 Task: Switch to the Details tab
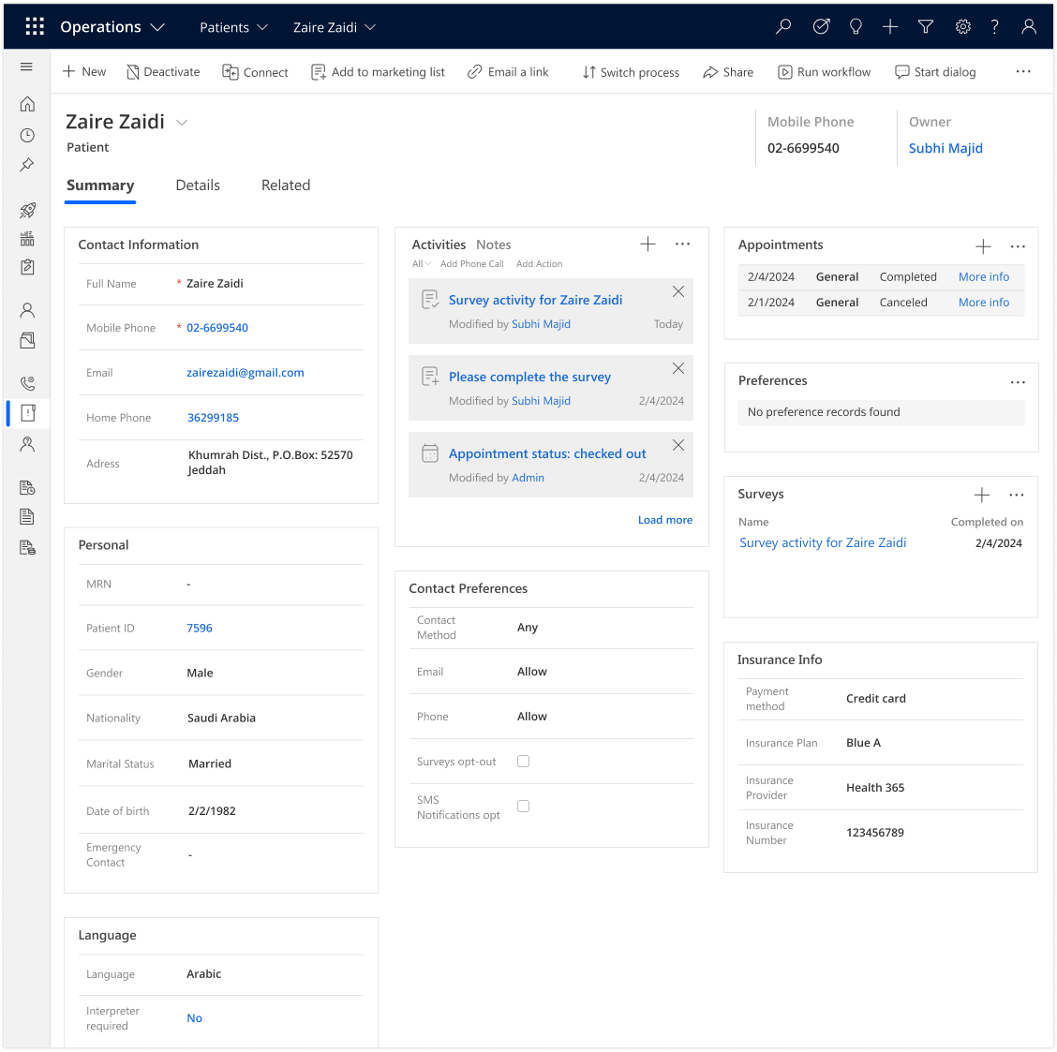(198, 185)
